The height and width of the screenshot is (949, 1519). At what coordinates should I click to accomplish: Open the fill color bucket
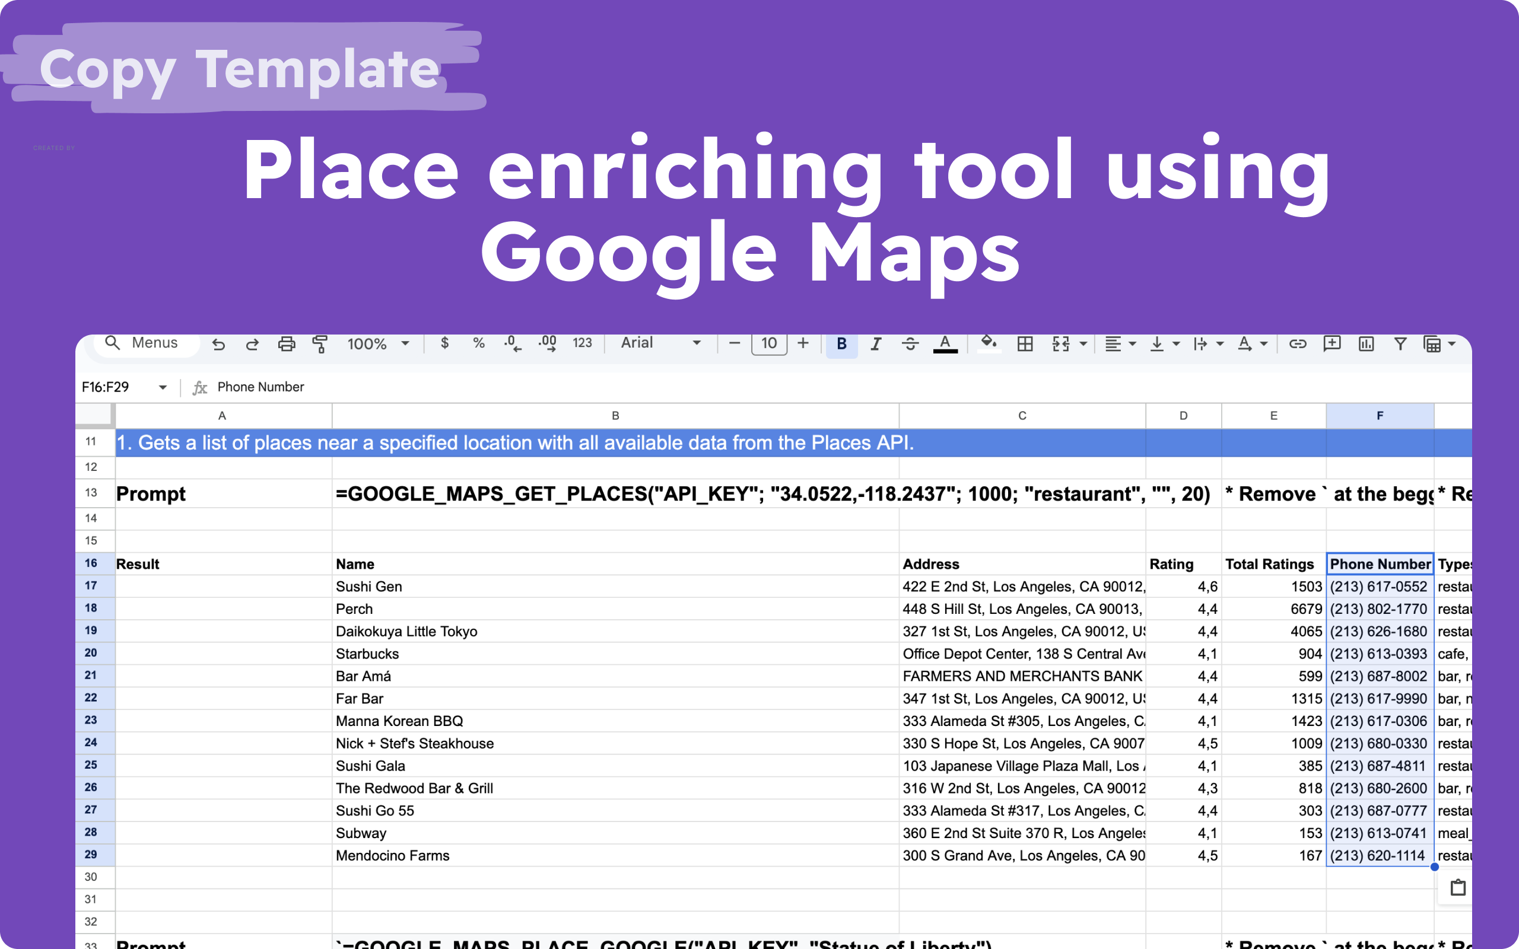click(989, 343)
